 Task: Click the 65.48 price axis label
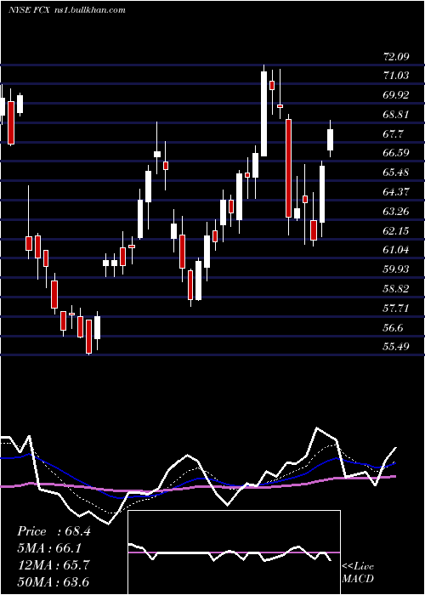[396, 173]
